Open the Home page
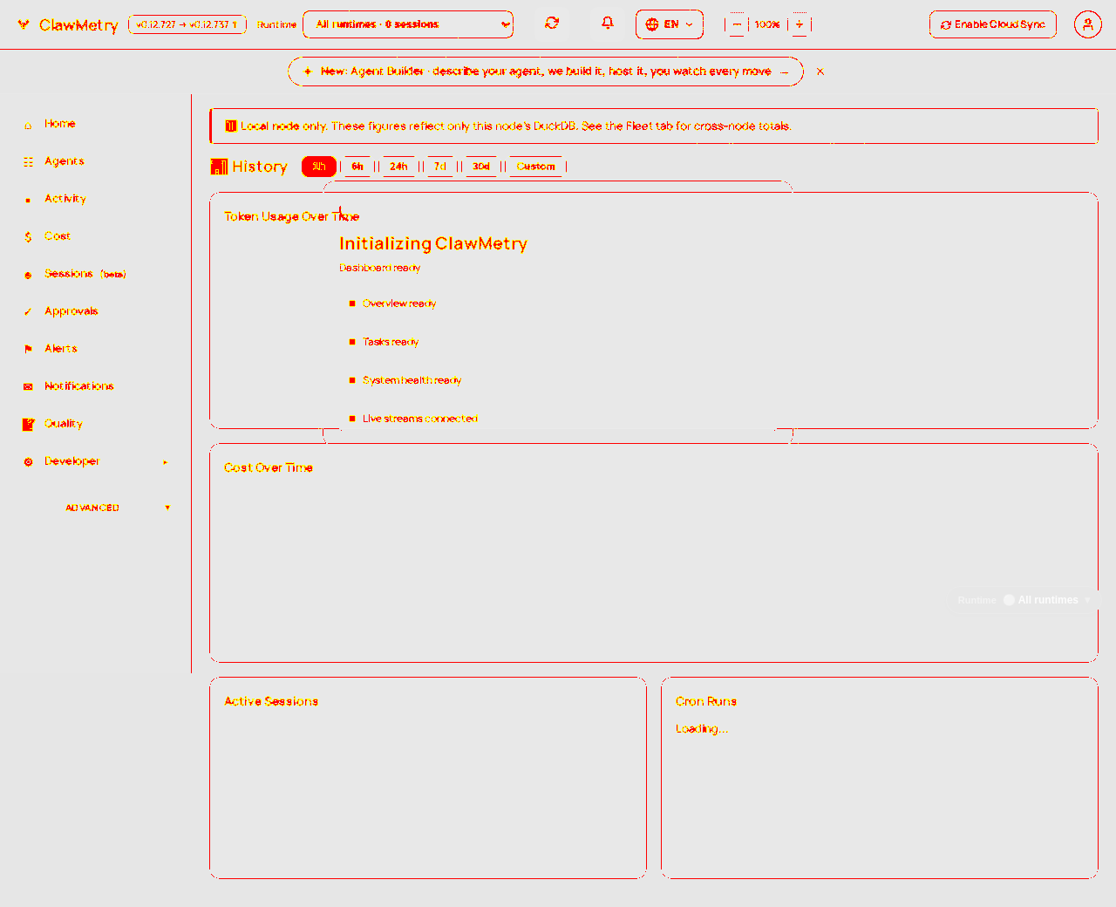The width and height of the screenshot is (1116, 907). (60, 124)
